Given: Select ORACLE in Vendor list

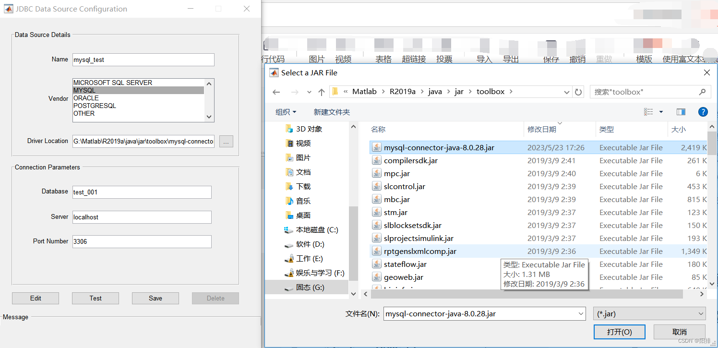Looking at the screenshot, I should click(x=138, y=98).
